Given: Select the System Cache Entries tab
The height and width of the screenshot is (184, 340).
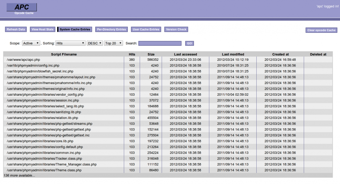Looking at the screenshot, I should pyautogui.click(x=75, y=29).
